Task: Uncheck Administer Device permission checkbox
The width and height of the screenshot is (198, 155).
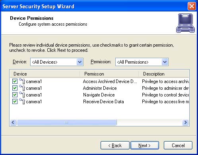Action: 15,88
